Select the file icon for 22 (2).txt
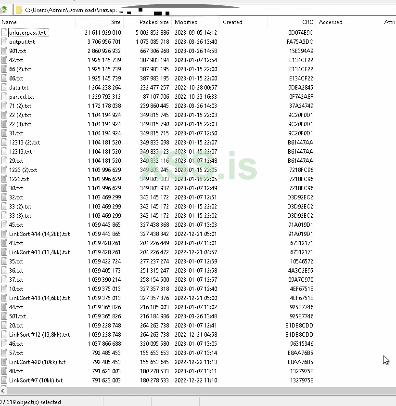Screen dimensions: 396x406 (x=4, y=115)
